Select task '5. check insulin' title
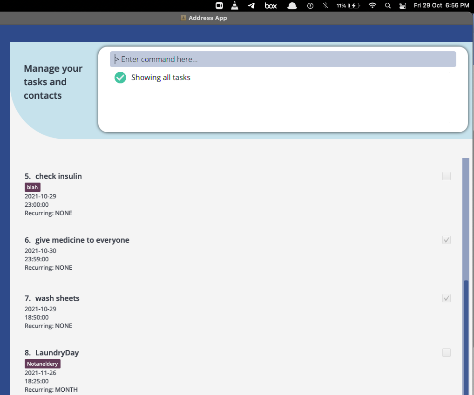 [x=53, y=176]
